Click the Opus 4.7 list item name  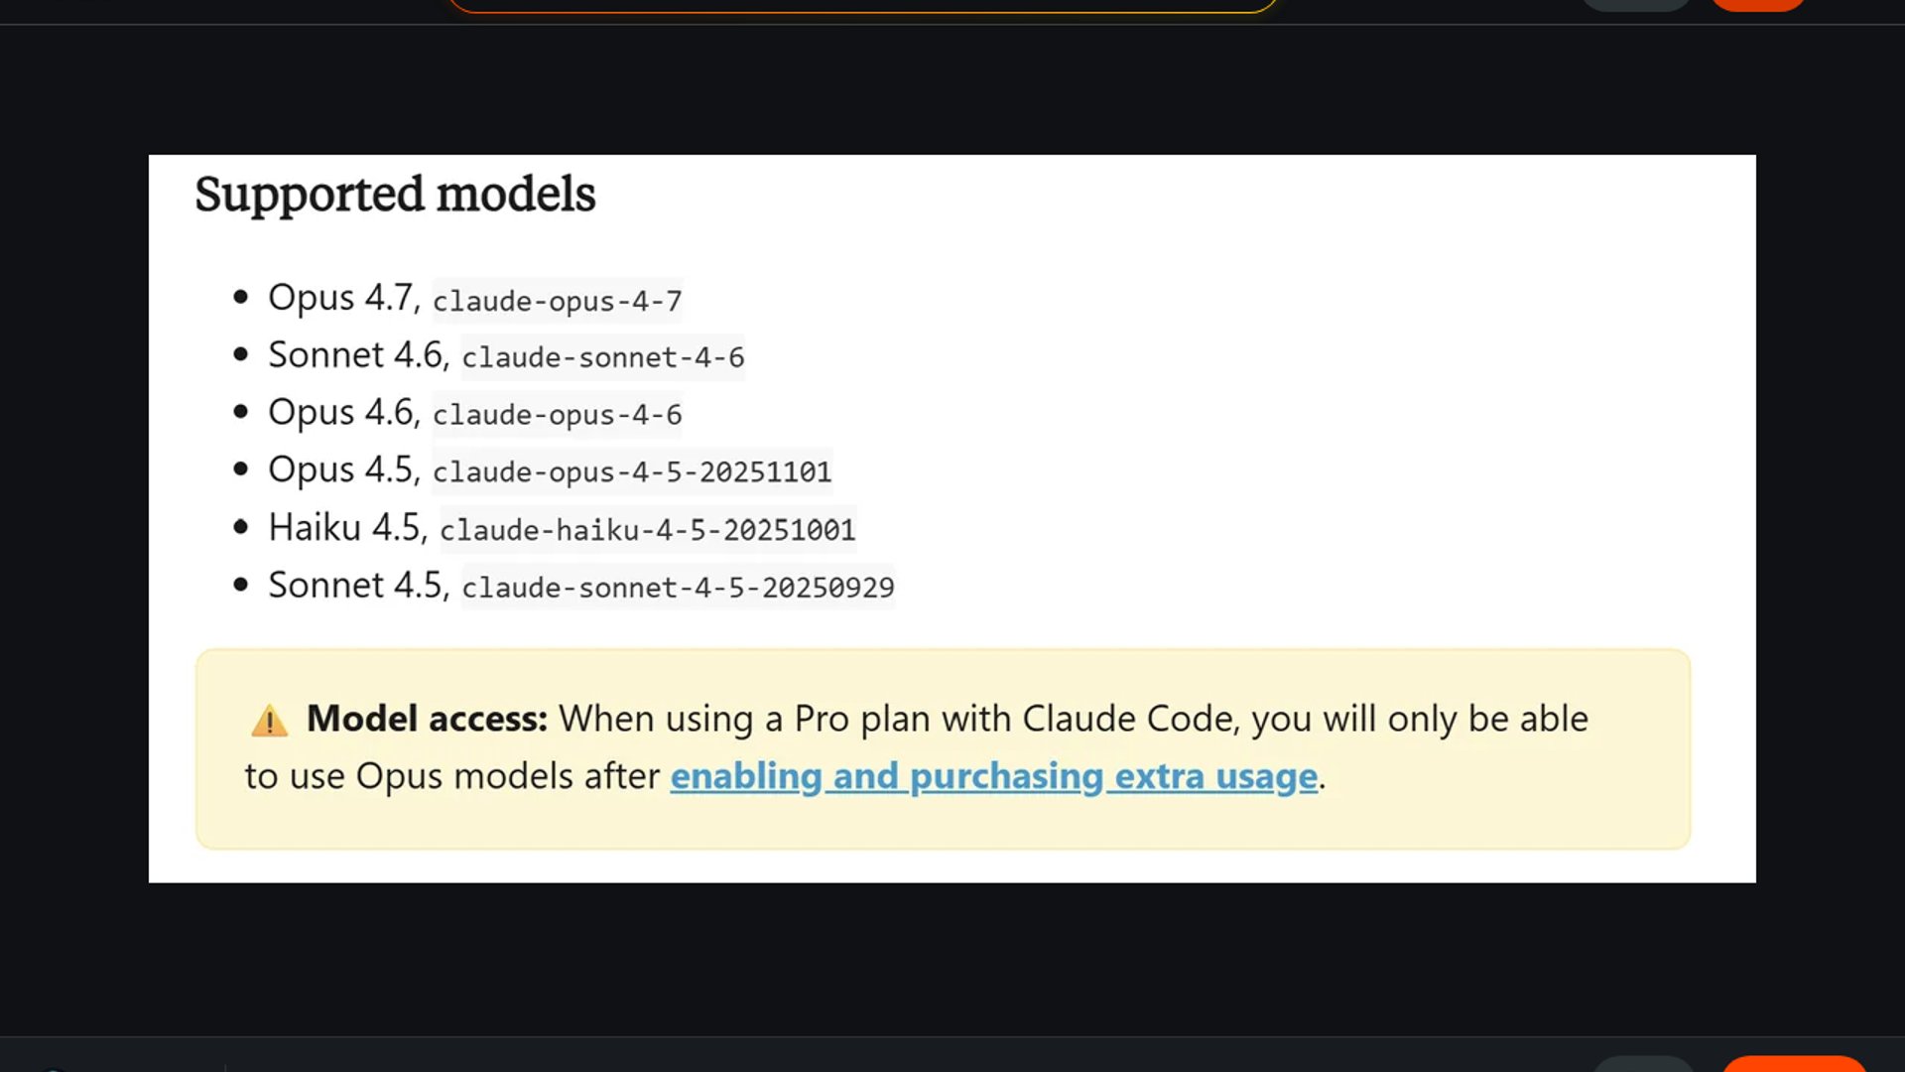[x=339, y=297]
